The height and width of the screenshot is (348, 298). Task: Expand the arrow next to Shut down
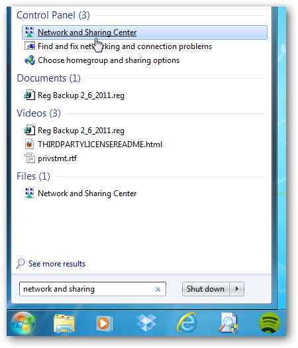(237, 289)
